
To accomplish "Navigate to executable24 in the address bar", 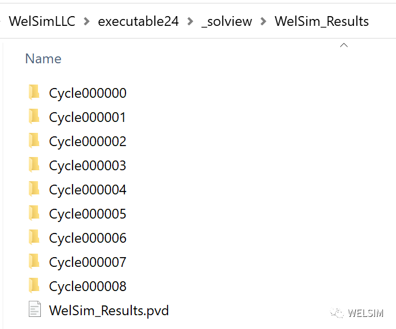I will 138,21.
